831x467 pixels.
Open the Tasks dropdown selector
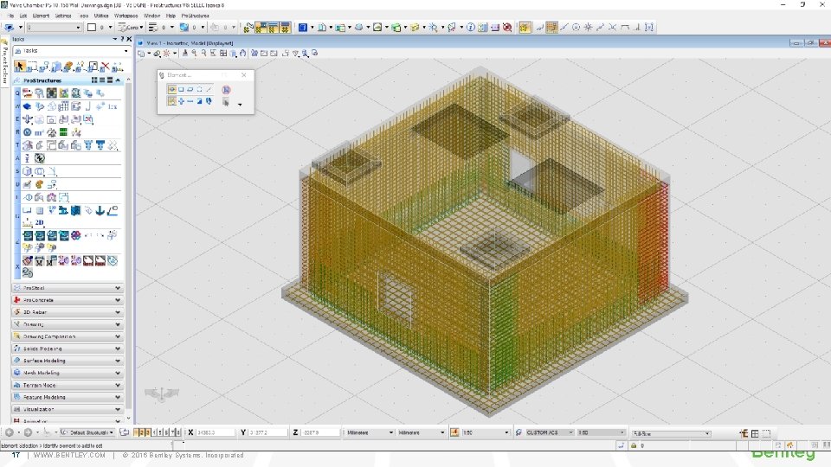[x=71, y=51]
